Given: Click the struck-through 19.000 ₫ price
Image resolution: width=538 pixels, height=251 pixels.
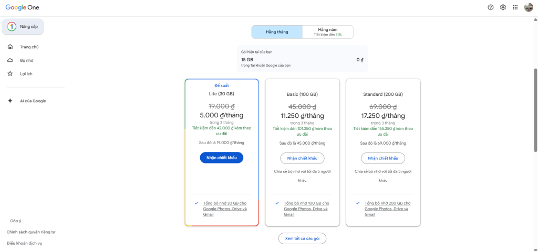Looking at the screenshot, I should (x=222, y=106).
